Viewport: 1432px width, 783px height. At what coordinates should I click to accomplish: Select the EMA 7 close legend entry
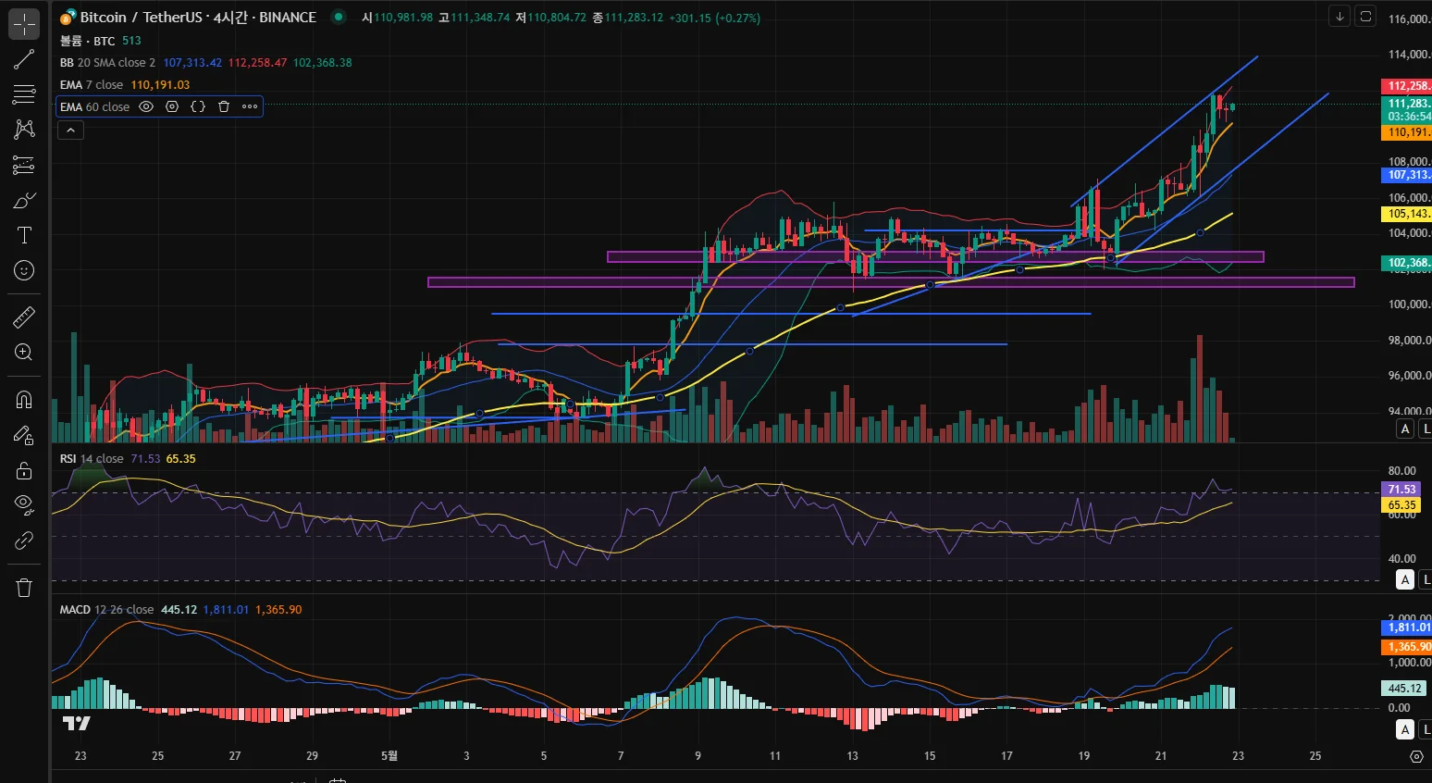92,85
